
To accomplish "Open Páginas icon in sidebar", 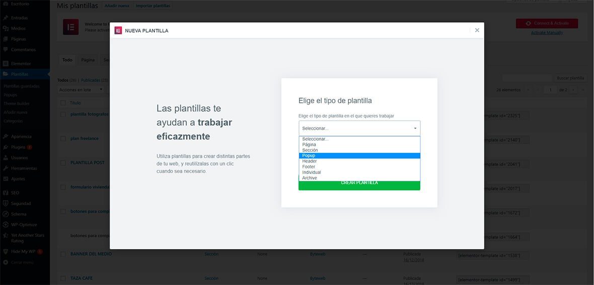I will pos(6,39).
